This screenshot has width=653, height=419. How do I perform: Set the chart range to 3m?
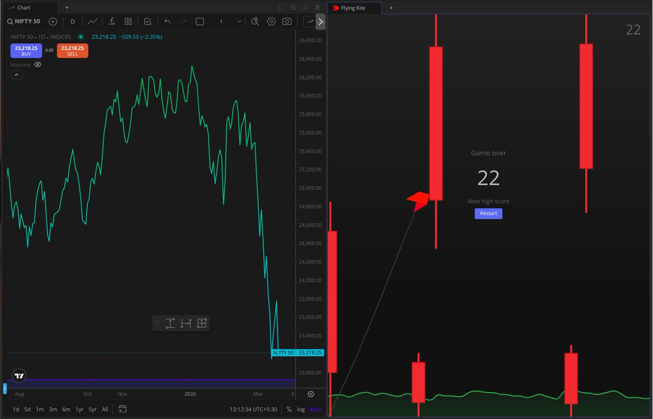[53, 409]
